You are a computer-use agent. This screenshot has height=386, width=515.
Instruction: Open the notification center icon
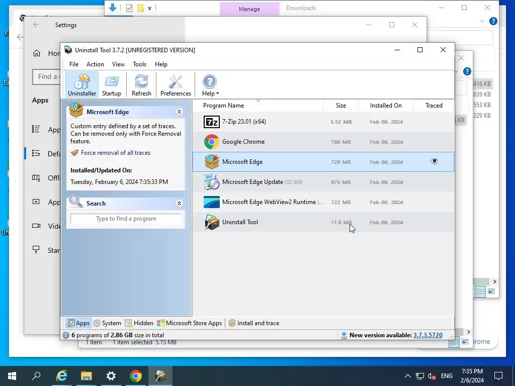(498, 376)
